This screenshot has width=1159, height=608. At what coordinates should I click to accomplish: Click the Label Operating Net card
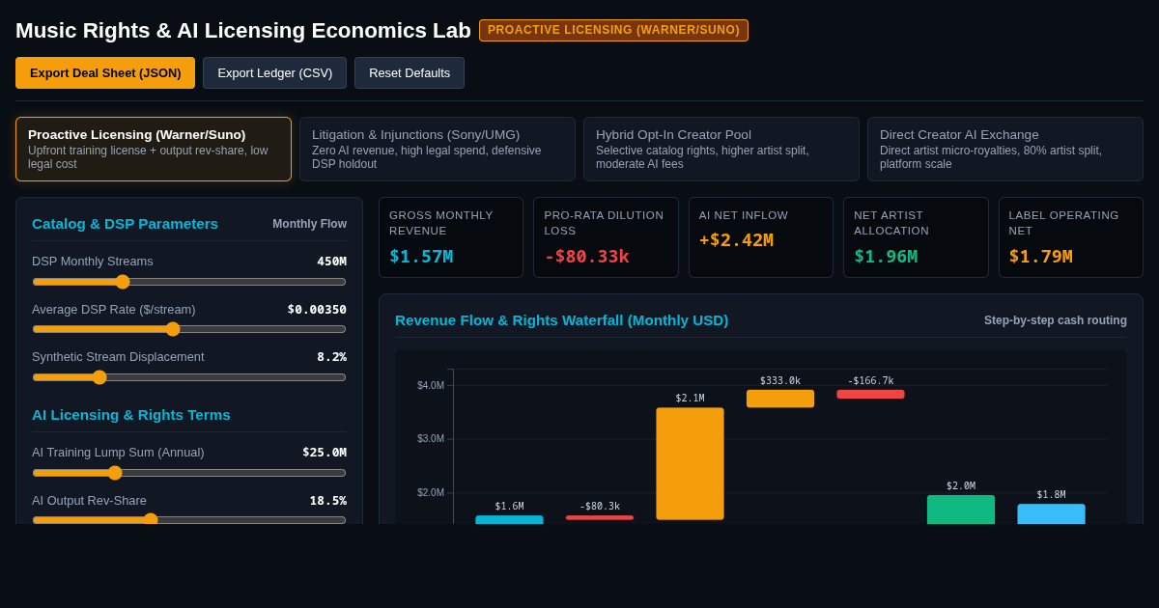(x=1071, y=237)
